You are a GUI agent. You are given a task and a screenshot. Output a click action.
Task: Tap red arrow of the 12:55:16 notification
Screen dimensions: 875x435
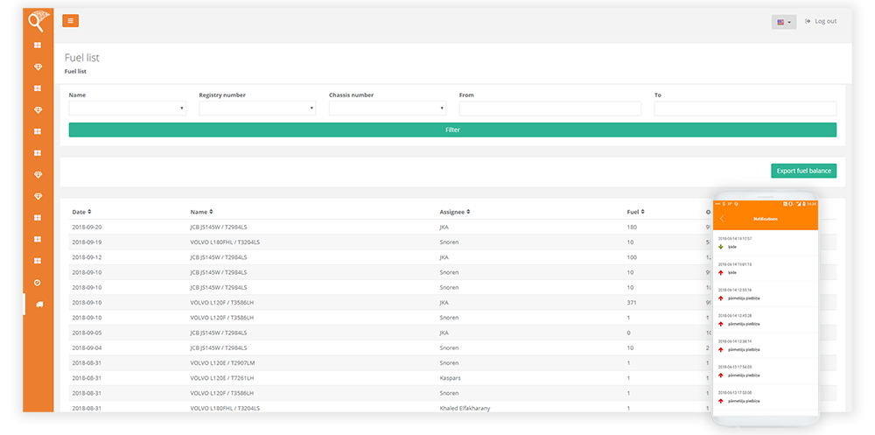coord(720,298)
